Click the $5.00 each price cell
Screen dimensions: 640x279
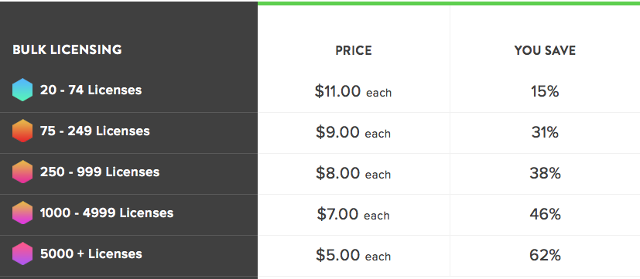354,256
